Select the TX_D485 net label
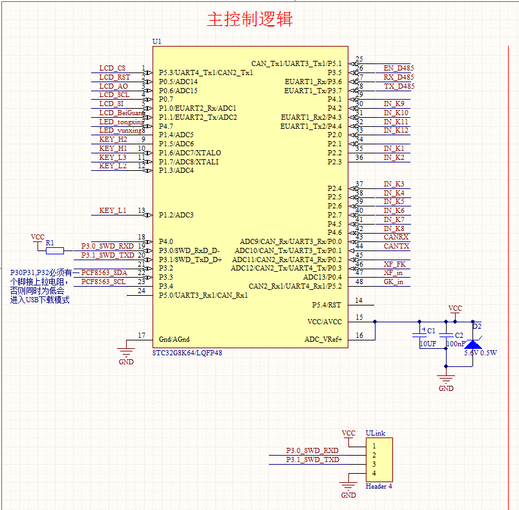The image size is (519, 510). pos(399,86)
